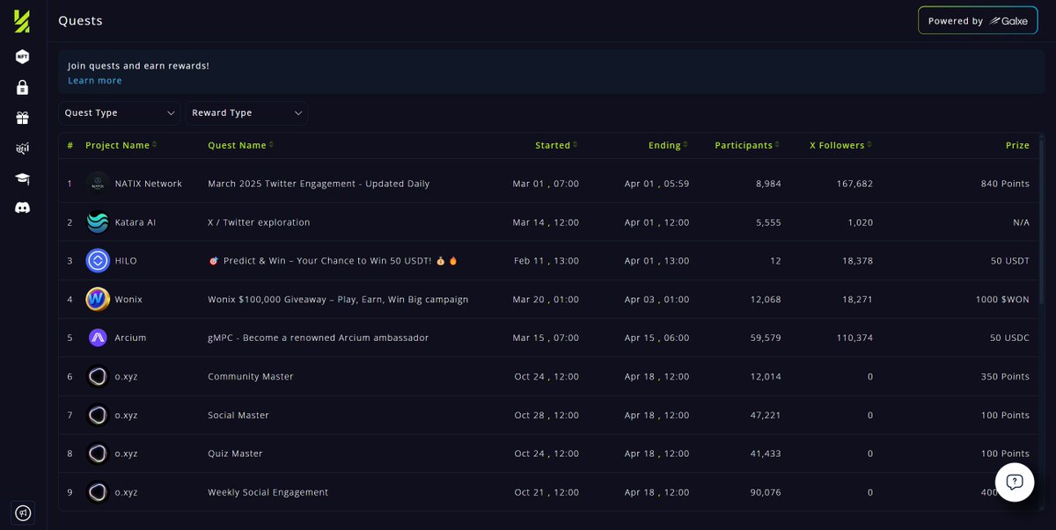Click the 167,682 X Followers value
This screenshot has width=1056, height=530.
(x=854, y=184)
